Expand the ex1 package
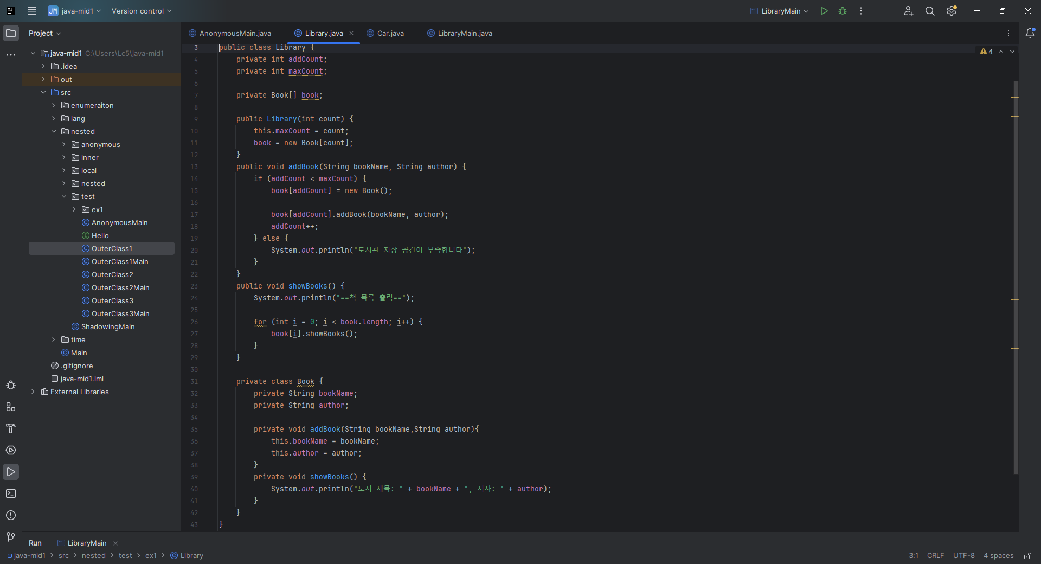Image resolution: width=1041 pixels, height=564 pixels. [x=74, y=209]
